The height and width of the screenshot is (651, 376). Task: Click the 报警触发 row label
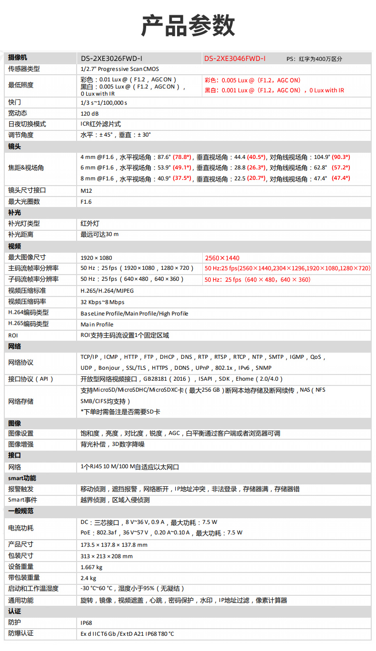click(21, 489)
